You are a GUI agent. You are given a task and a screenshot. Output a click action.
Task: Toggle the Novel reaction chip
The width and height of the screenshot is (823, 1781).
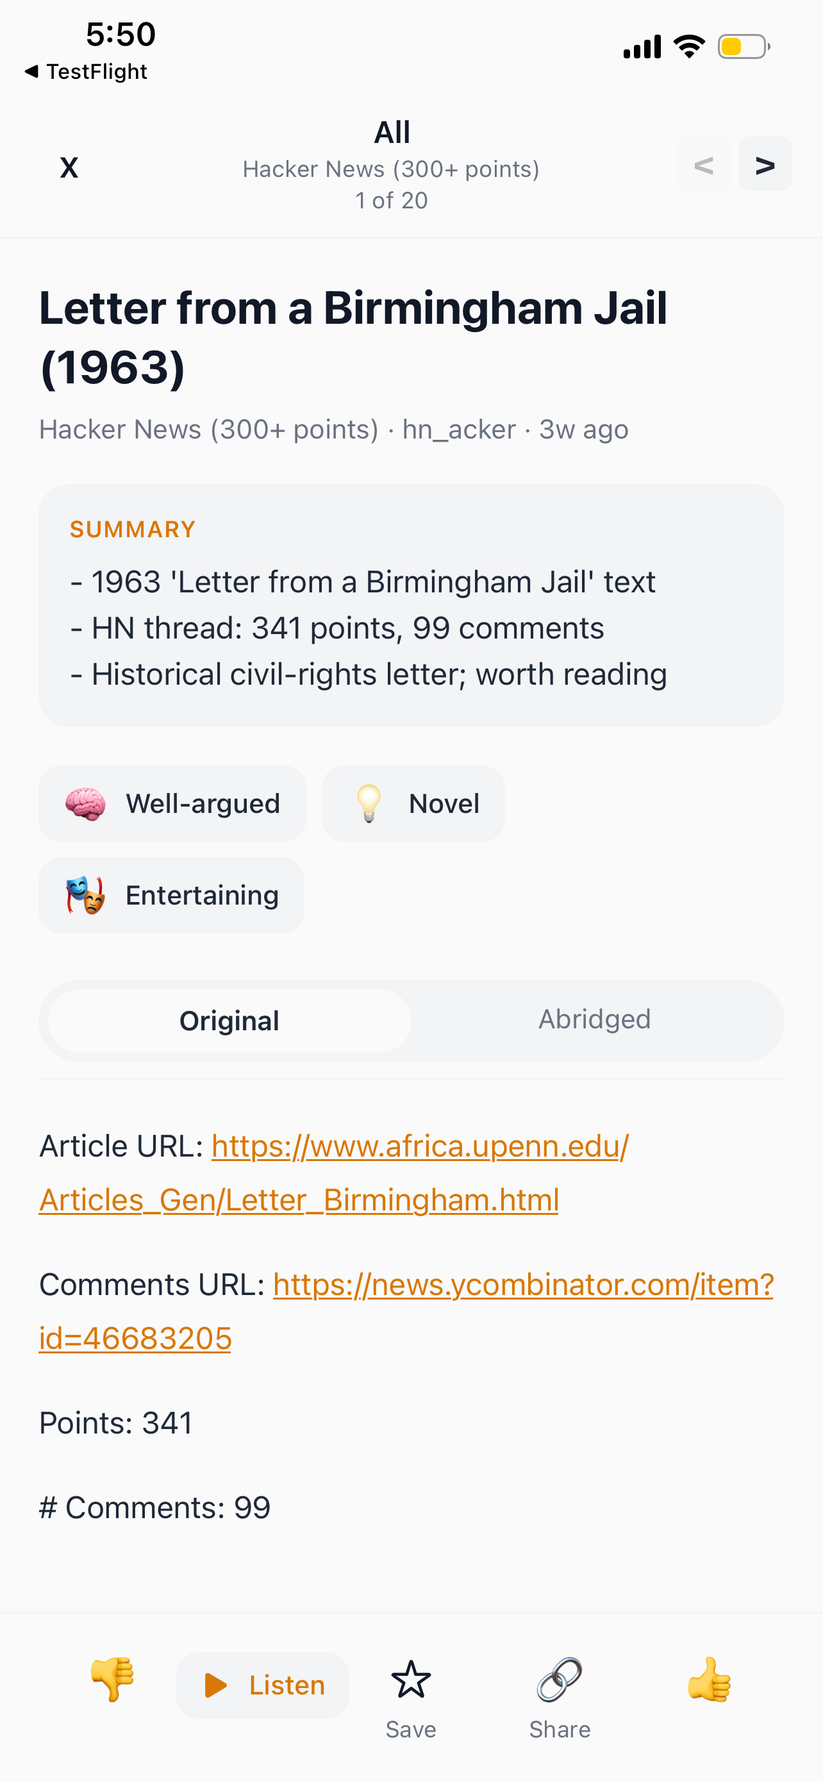click(413, 803)
